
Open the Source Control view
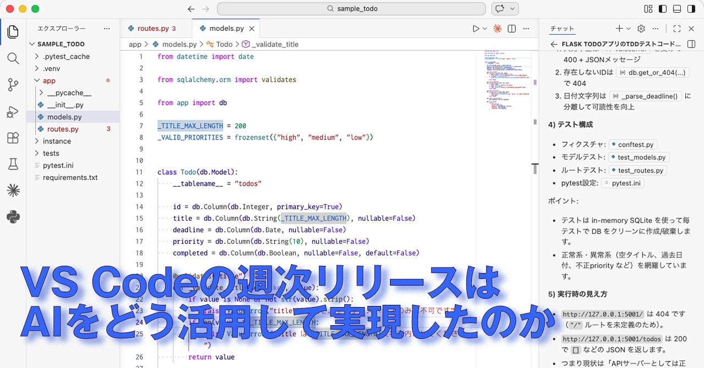[13, 85]
